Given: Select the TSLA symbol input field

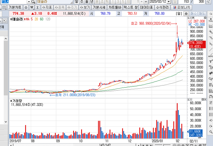Looking at the screenshot, I should [x=14, y=2].
